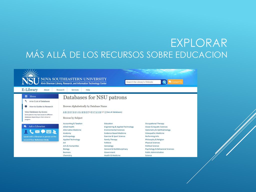Click letter A in alphabetical browse
The image size is (256, 192).
pyautogui.click(x=64, y=112)
